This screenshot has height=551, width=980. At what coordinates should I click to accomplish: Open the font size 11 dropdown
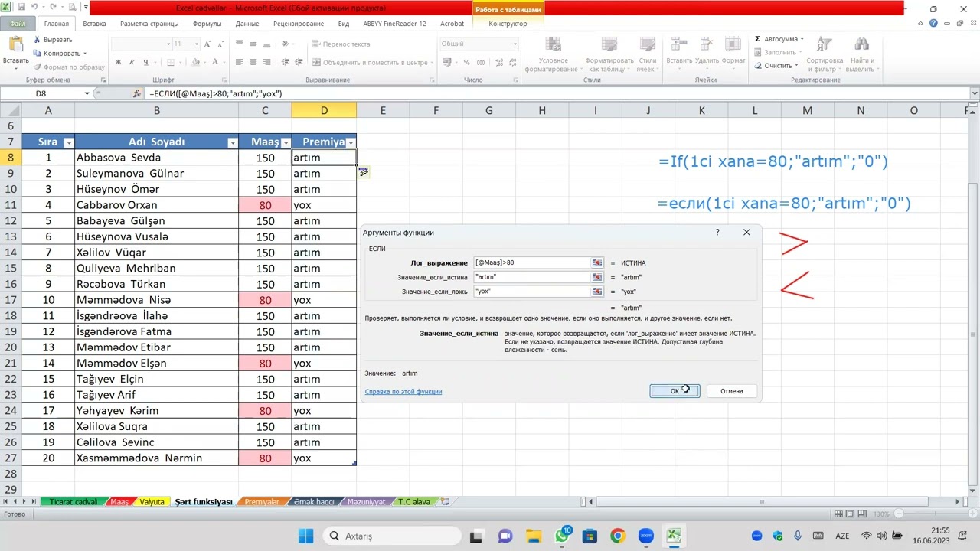[x=197, y=44]
